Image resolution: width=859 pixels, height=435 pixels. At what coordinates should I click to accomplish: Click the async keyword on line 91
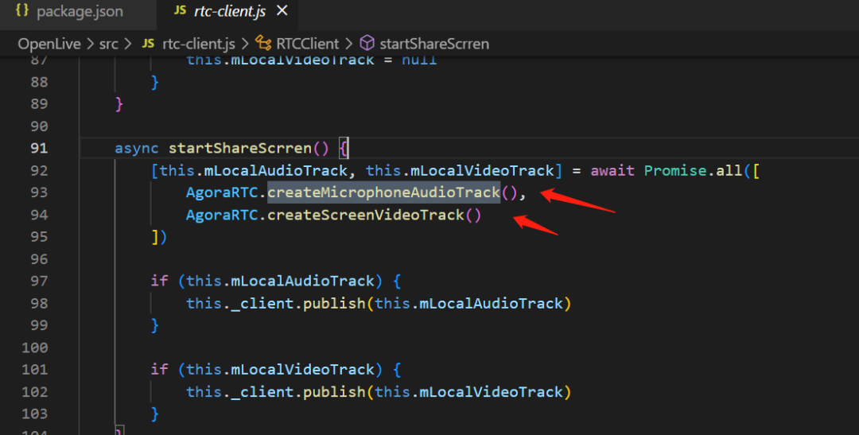click(x=137, y=149)
